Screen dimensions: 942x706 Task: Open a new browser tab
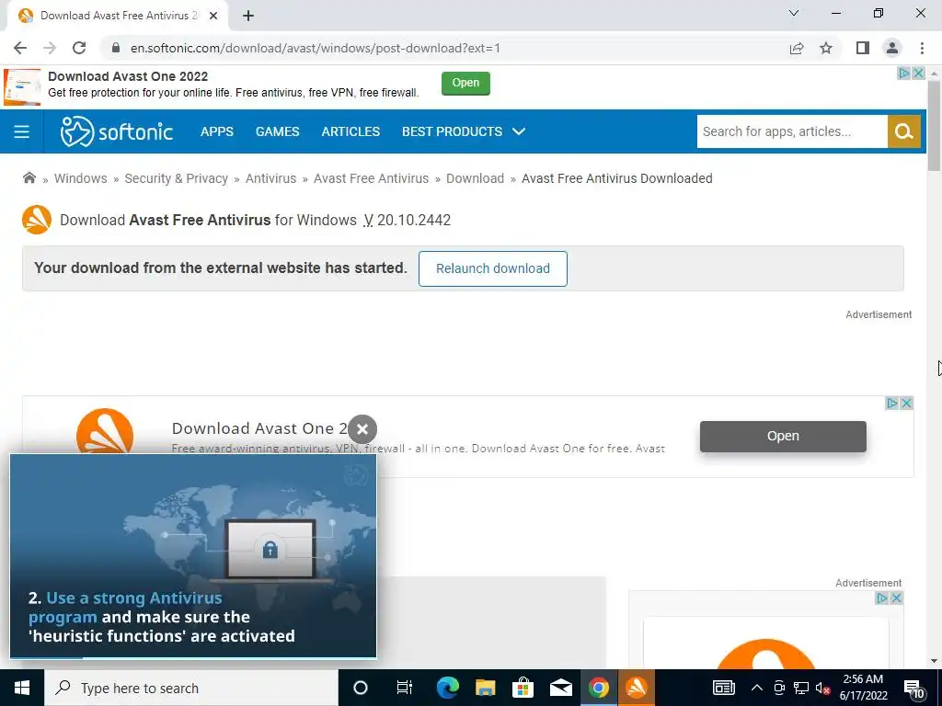coord(248,16)
